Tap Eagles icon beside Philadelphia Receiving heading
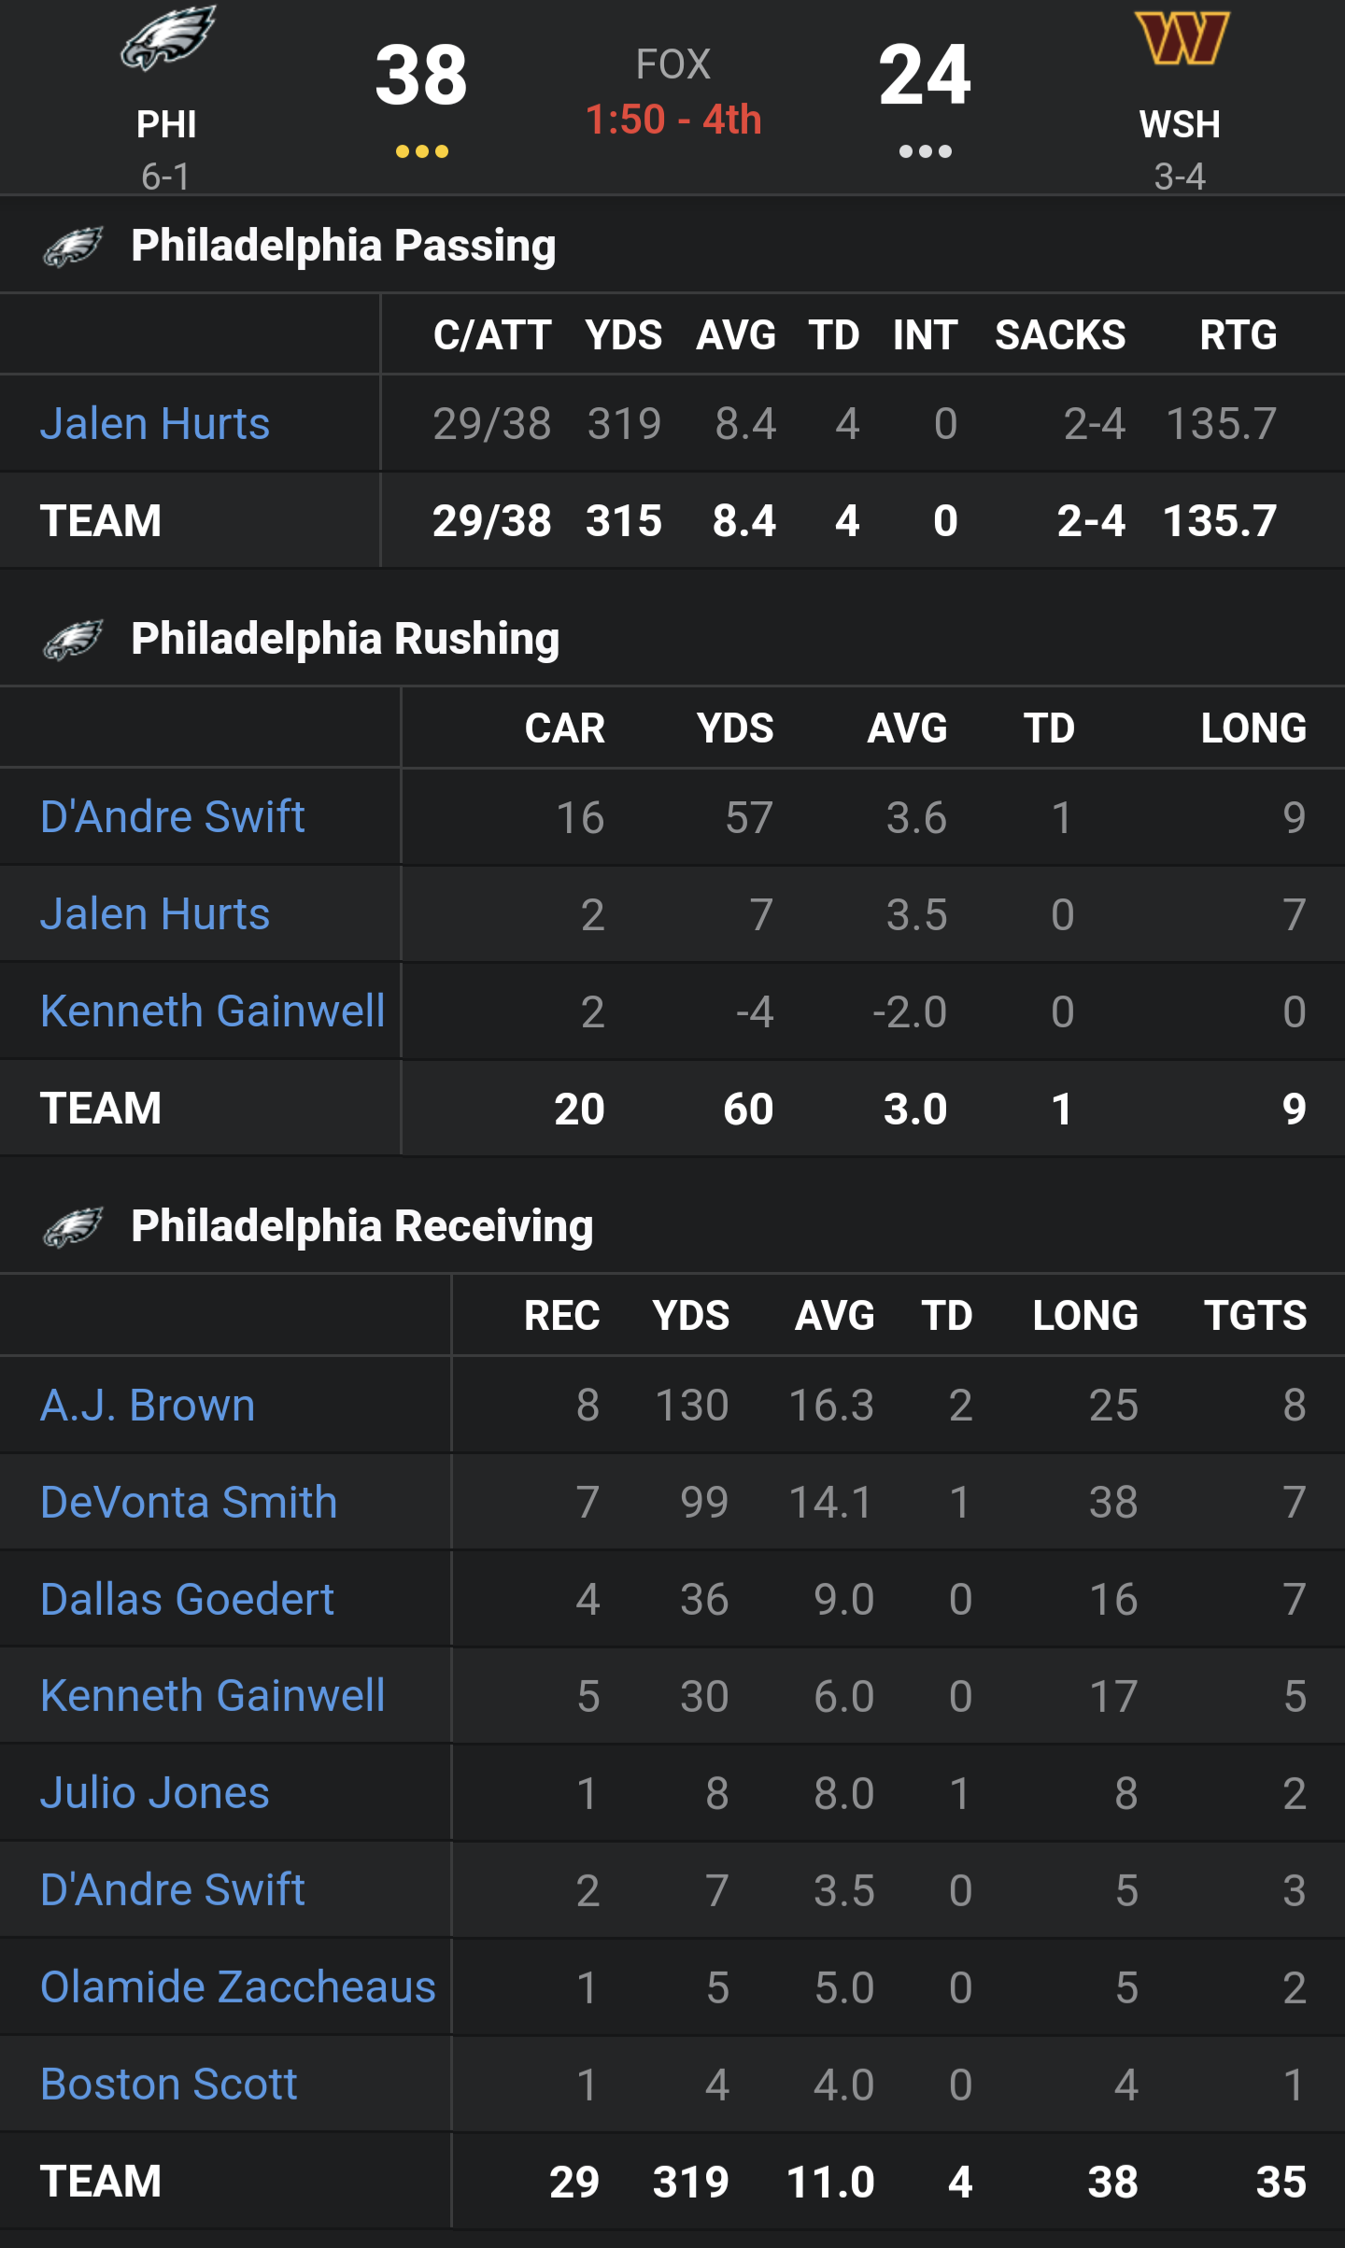 click(x=73, y=1227)
